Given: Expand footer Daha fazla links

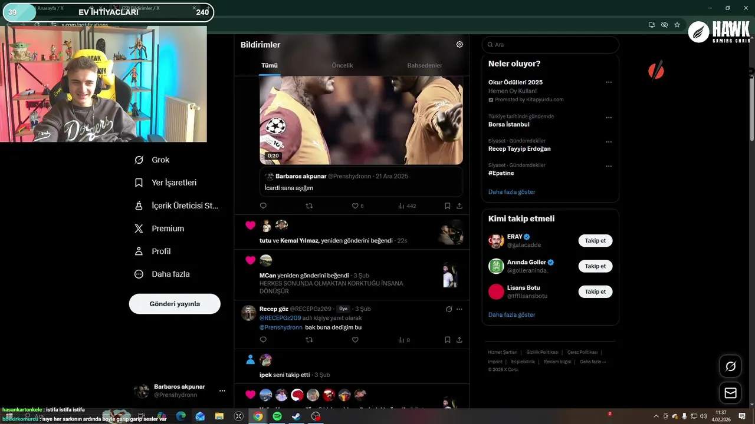Looking at the screenshot, I should coord(593,362).
